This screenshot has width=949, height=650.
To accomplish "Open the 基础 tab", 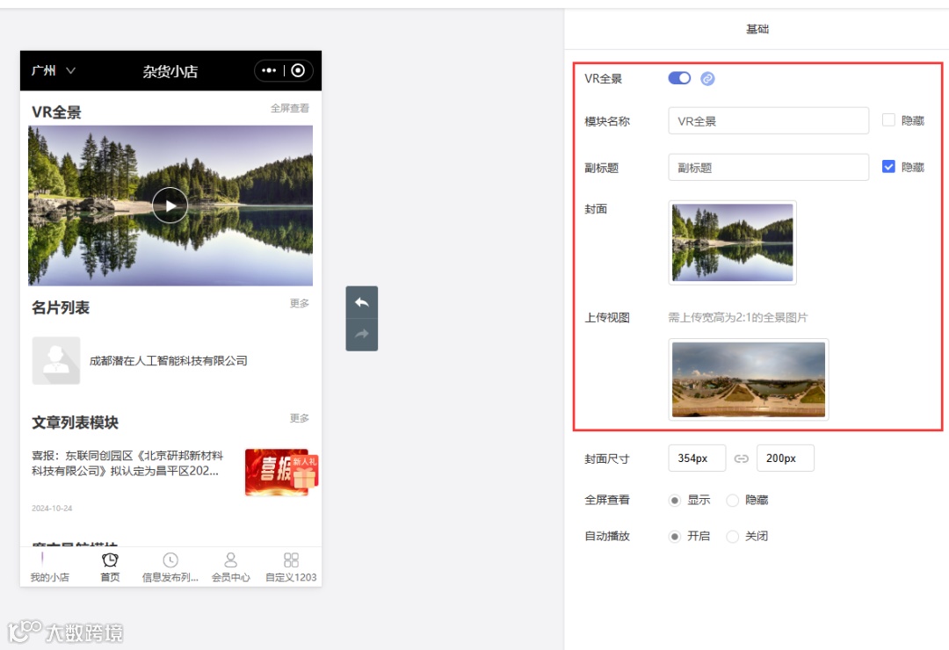I will tap(757, 29).
